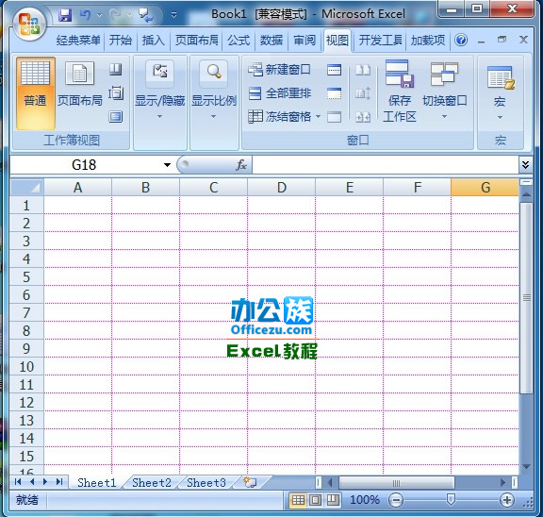
Task: Click 保存工作区 (Save Workspace)
Action: (x=400, y=92)
